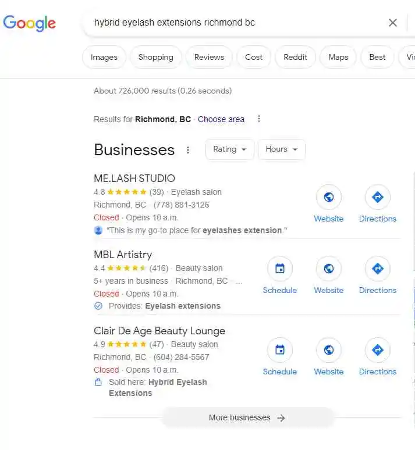Switch to the Images tab

[x=104, y=57]
